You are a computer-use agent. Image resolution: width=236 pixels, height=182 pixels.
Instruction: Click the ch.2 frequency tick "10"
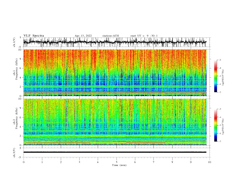pos(20,99)
